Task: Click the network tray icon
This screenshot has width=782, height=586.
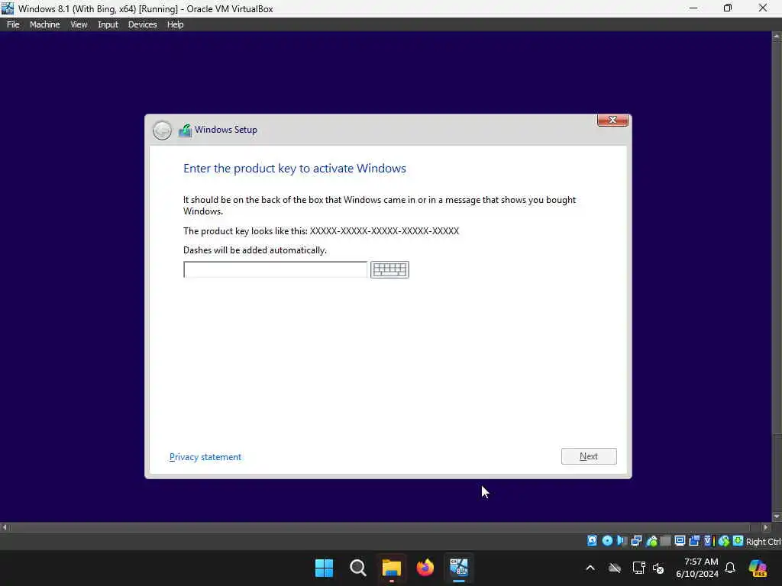Action: click(639, 568)
